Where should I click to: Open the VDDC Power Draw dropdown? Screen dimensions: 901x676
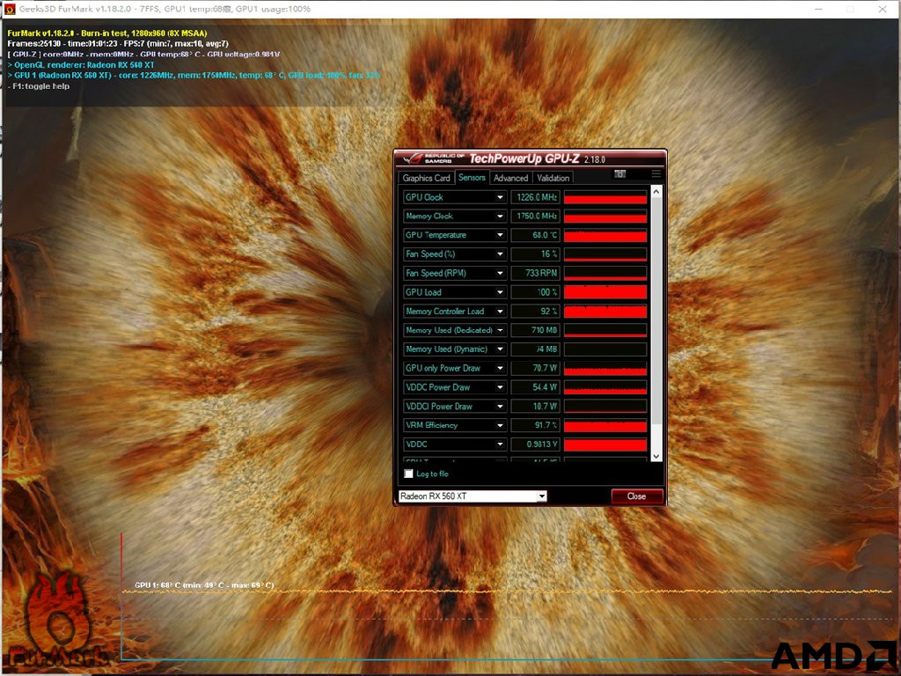click(500, 387)
